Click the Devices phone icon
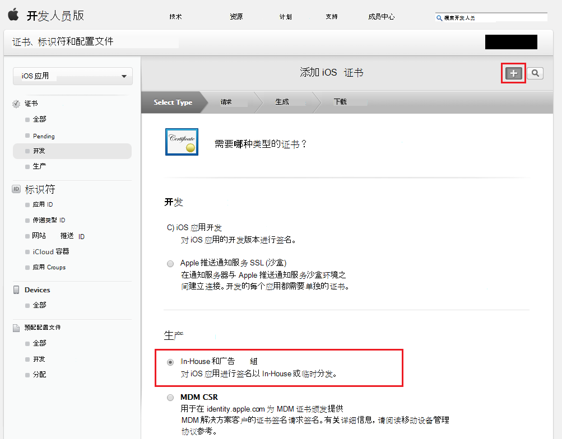The width and height of the screenshot is (562, 439). (x=16, y=289)
